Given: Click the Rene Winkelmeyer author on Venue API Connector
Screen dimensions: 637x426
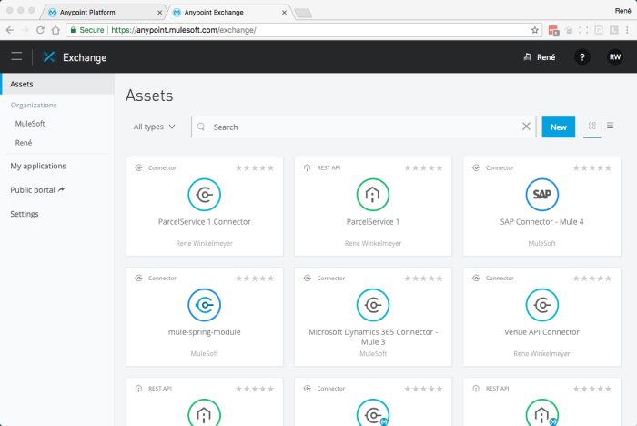Looking at the screenshot, I should [x=542, y=354].
